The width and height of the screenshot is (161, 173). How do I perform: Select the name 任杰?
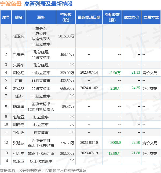tap(19, 96)
